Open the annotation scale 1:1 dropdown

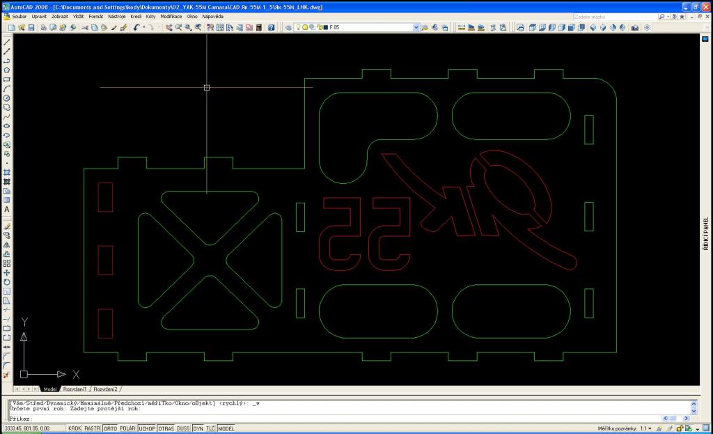pyautogui.click(x=650, y=428)
